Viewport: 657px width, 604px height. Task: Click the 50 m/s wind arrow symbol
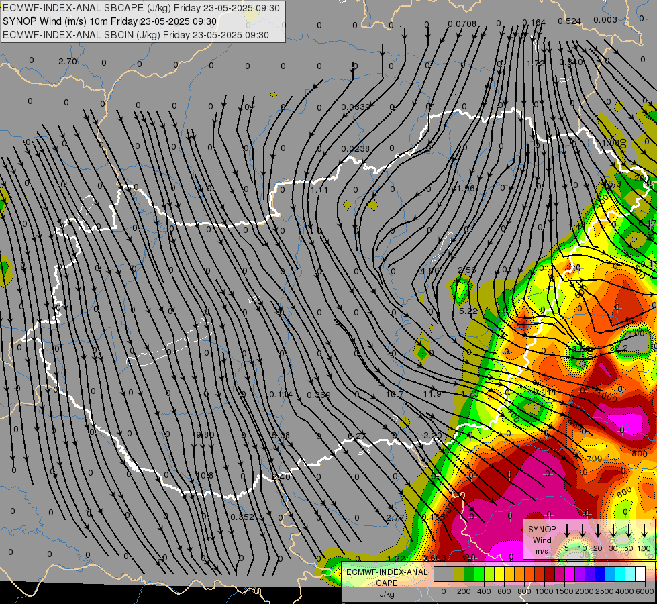(629, 531)
